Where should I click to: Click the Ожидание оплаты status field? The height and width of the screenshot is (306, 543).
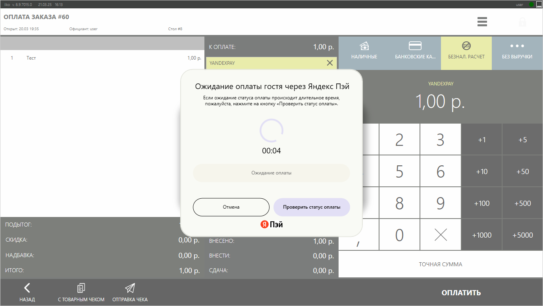[271, 173]
